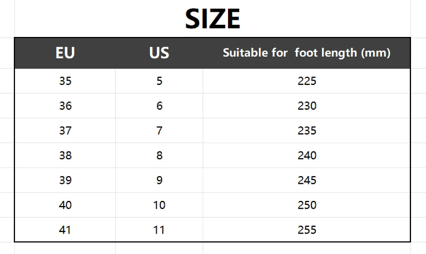426x254 pixels.
Task: Select the EU size 38 cell
Action: coord(65,155)
